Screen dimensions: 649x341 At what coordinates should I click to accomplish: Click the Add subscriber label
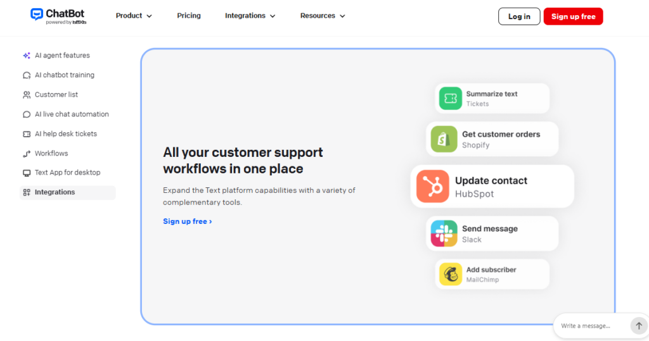491,270
